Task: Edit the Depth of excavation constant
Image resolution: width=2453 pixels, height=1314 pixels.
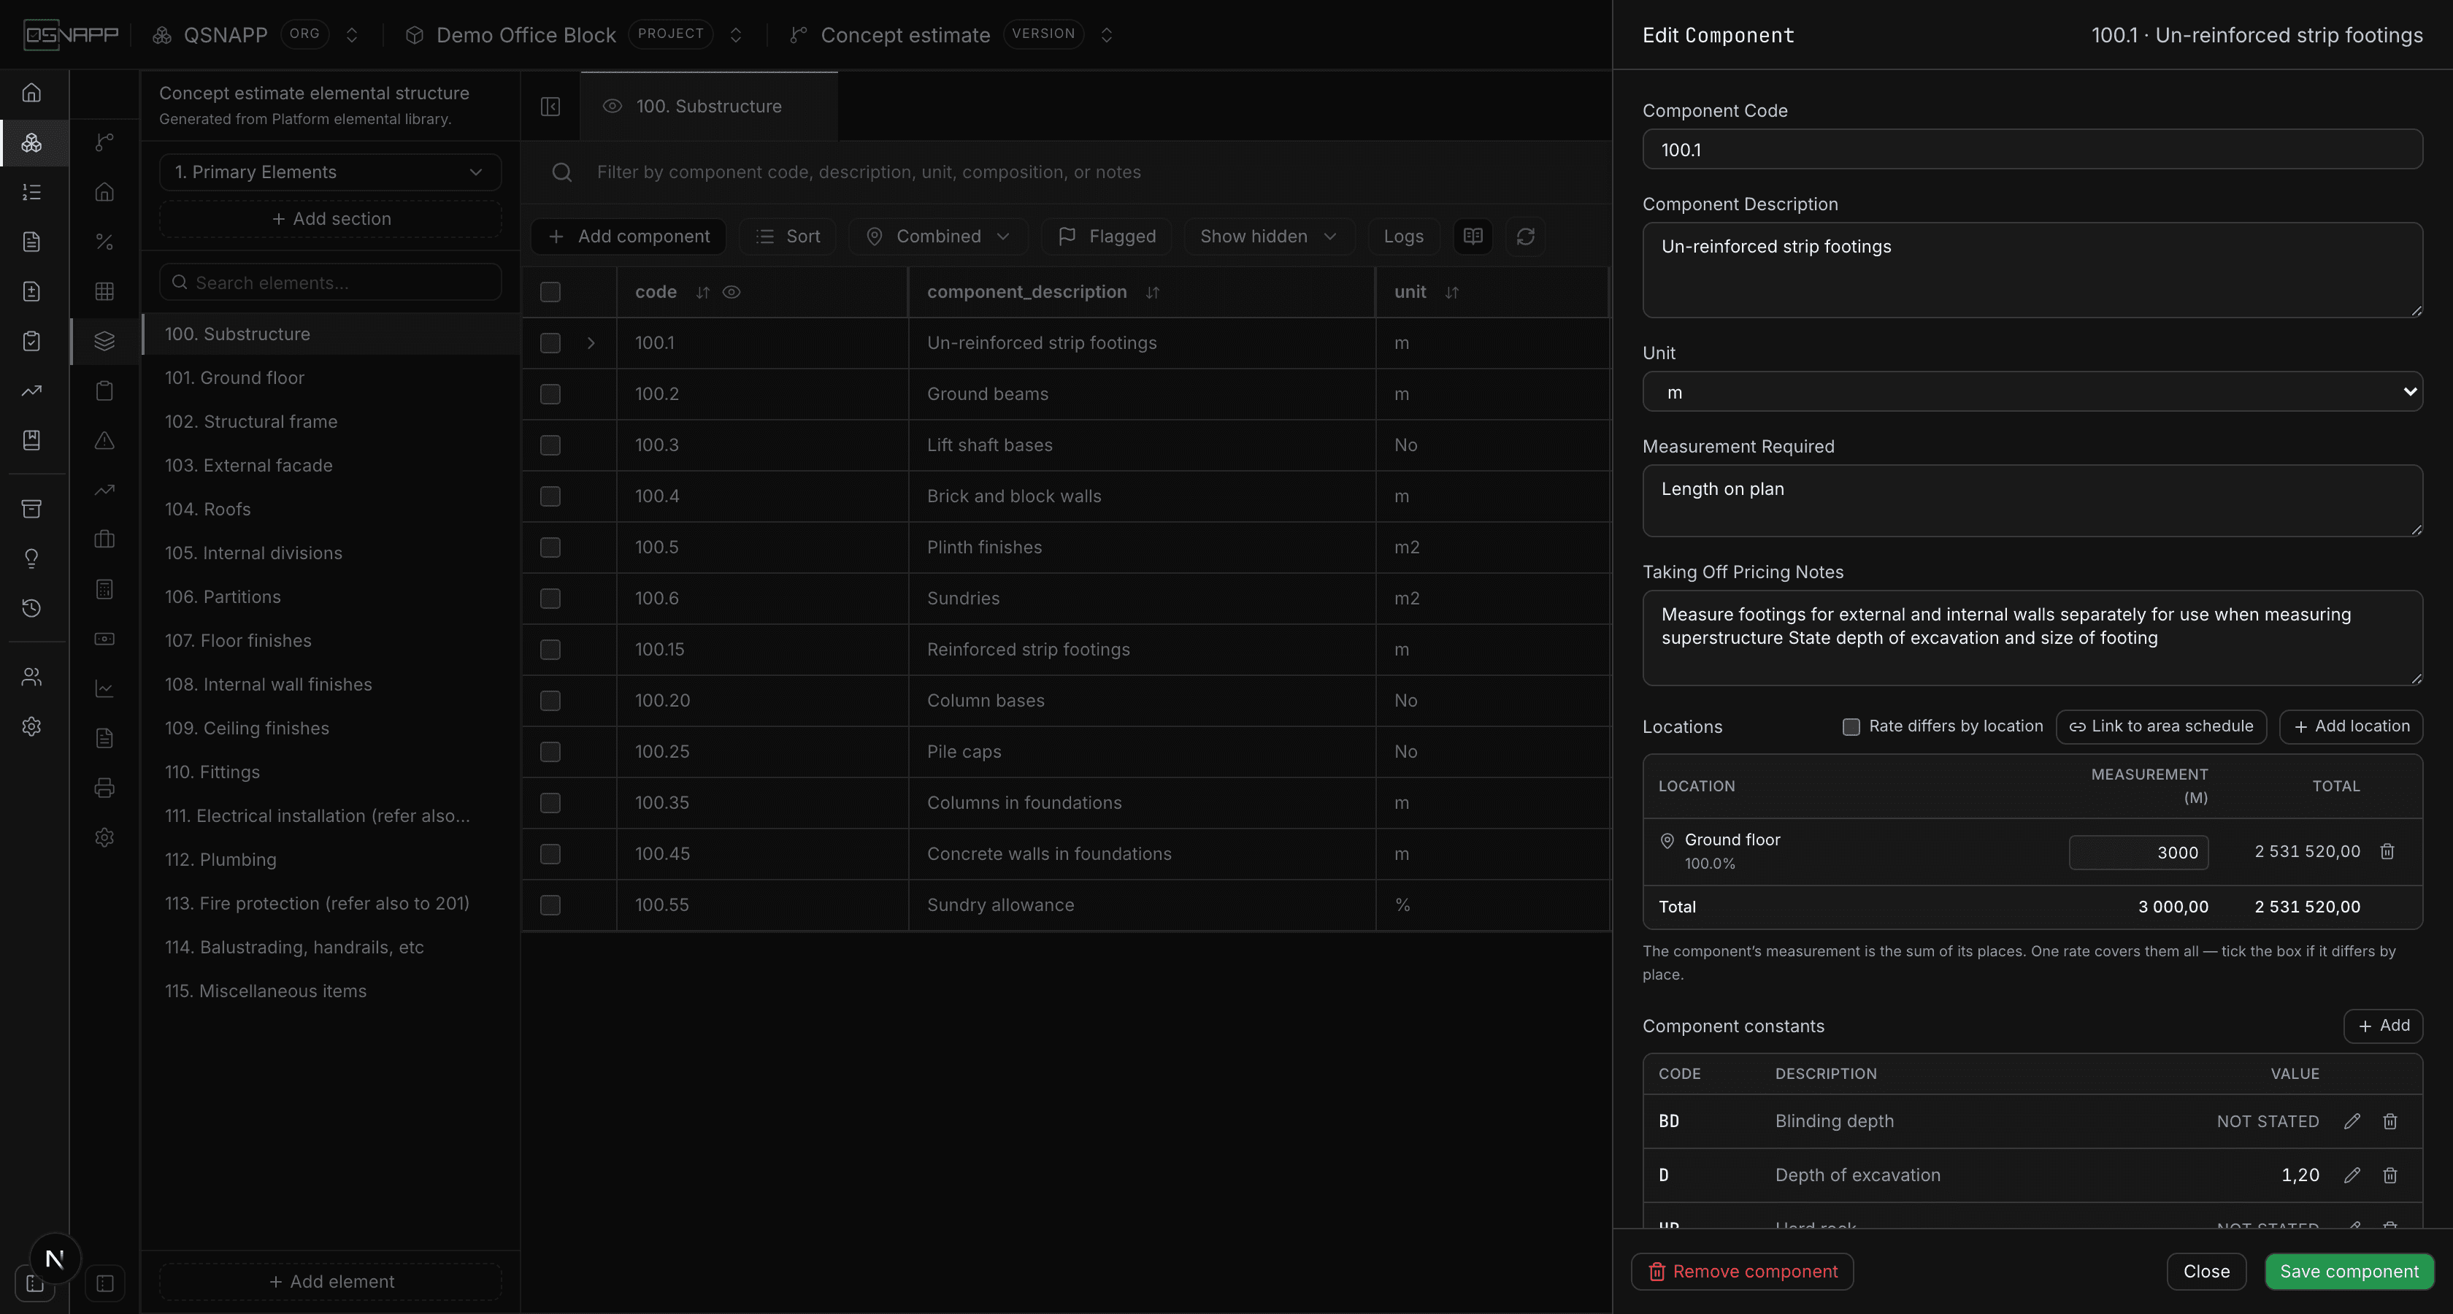Action: click(x=2352, y=1175)
